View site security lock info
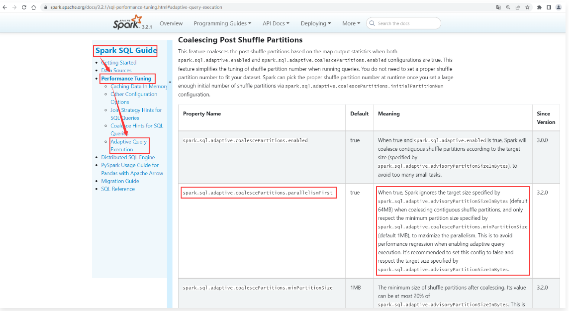This screenshot has width=569, height=311. (45, 7)
